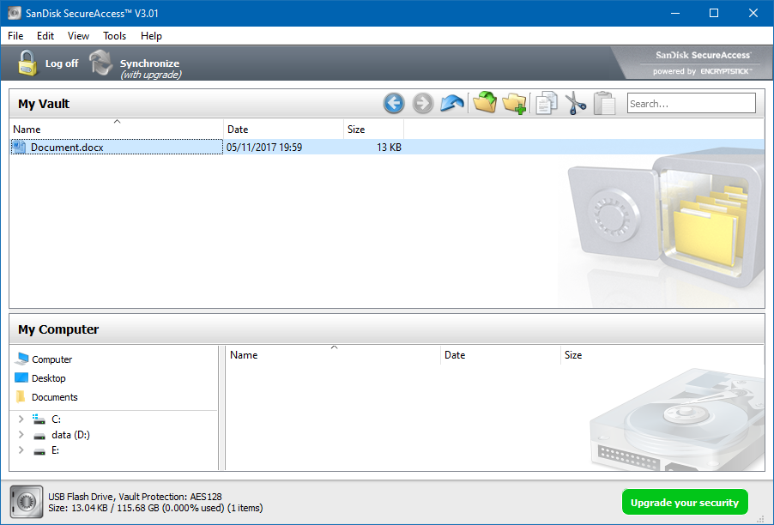Viewport: 774px width, 525px height.
Task: Click the Computer monitor icon in tree
Action: (21, 359)
